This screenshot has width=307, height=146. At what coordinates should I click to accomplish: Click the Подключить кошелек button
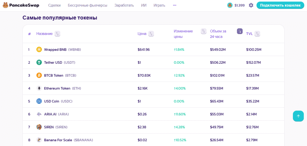[280, 5]
